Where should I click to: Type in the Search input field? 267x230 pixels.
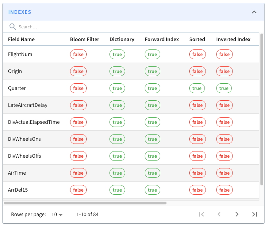click(x=104, y=27)
